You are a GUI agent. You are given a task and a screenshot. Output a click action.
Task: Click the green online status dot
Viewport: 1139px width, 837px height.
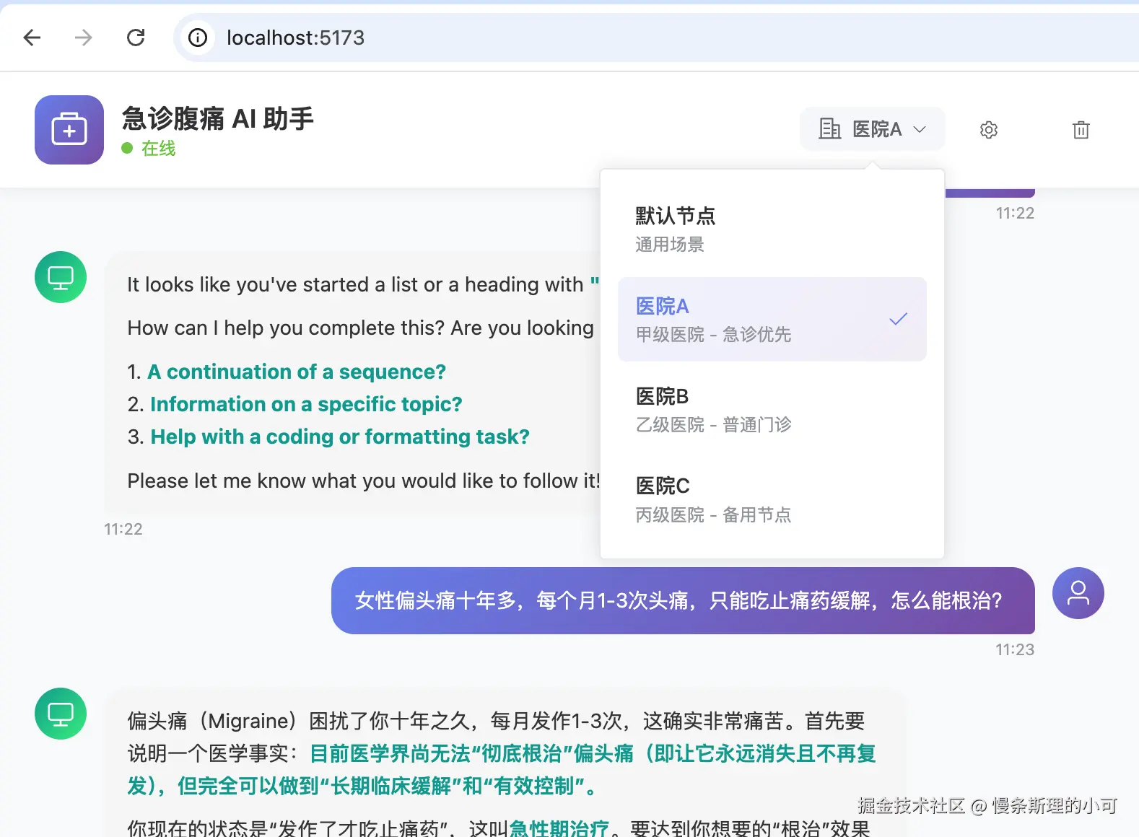[127, 148]
